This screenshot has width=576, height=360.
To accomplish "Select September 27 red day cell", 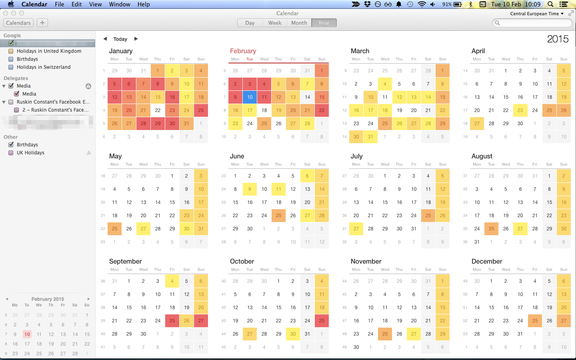I will click(x=201, y=320).
